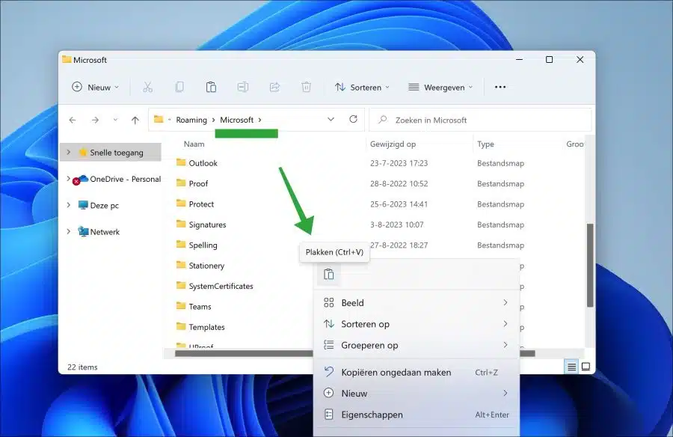Image resolution: width=673 pixels, height=437 pixels.
Task: Go back with the left arrow
Action: [73, 120]
